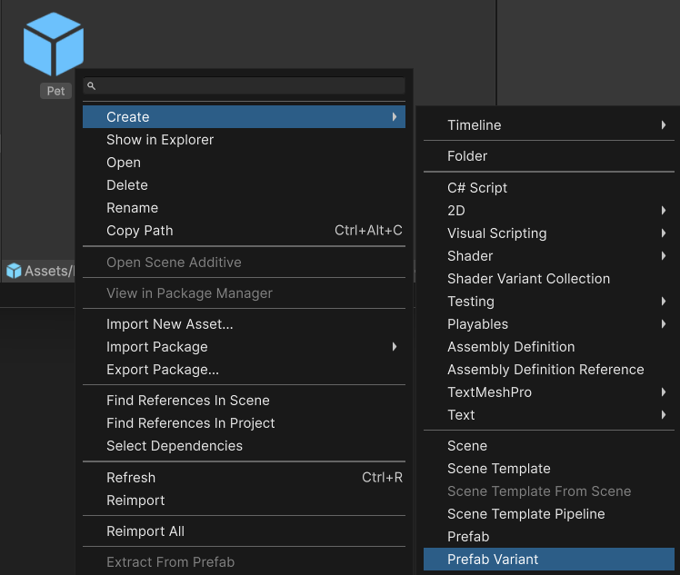Create a new C# Script
680x575 pixels.
coord(548,188)
